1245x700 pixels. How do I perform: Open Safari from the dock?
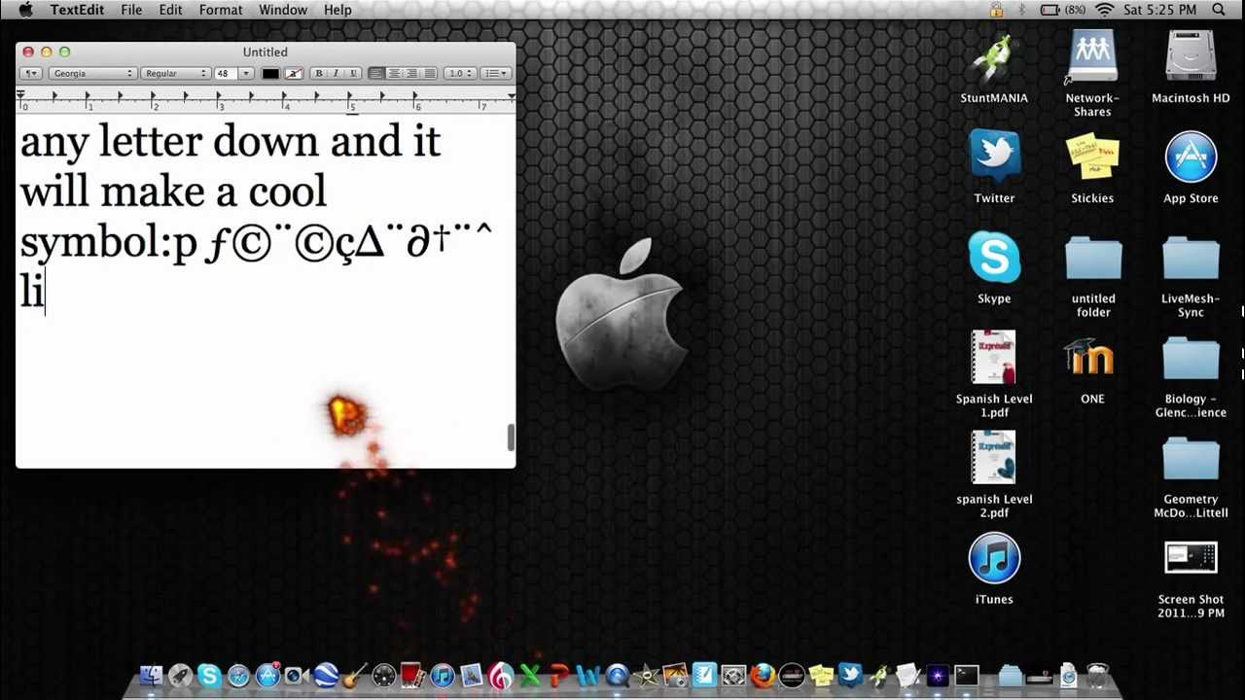tap(238, 675)
